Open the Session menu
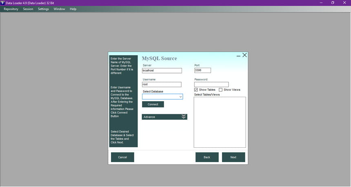Image resolution: width=351 pixels, height=187 pixels. coord(28,9)
